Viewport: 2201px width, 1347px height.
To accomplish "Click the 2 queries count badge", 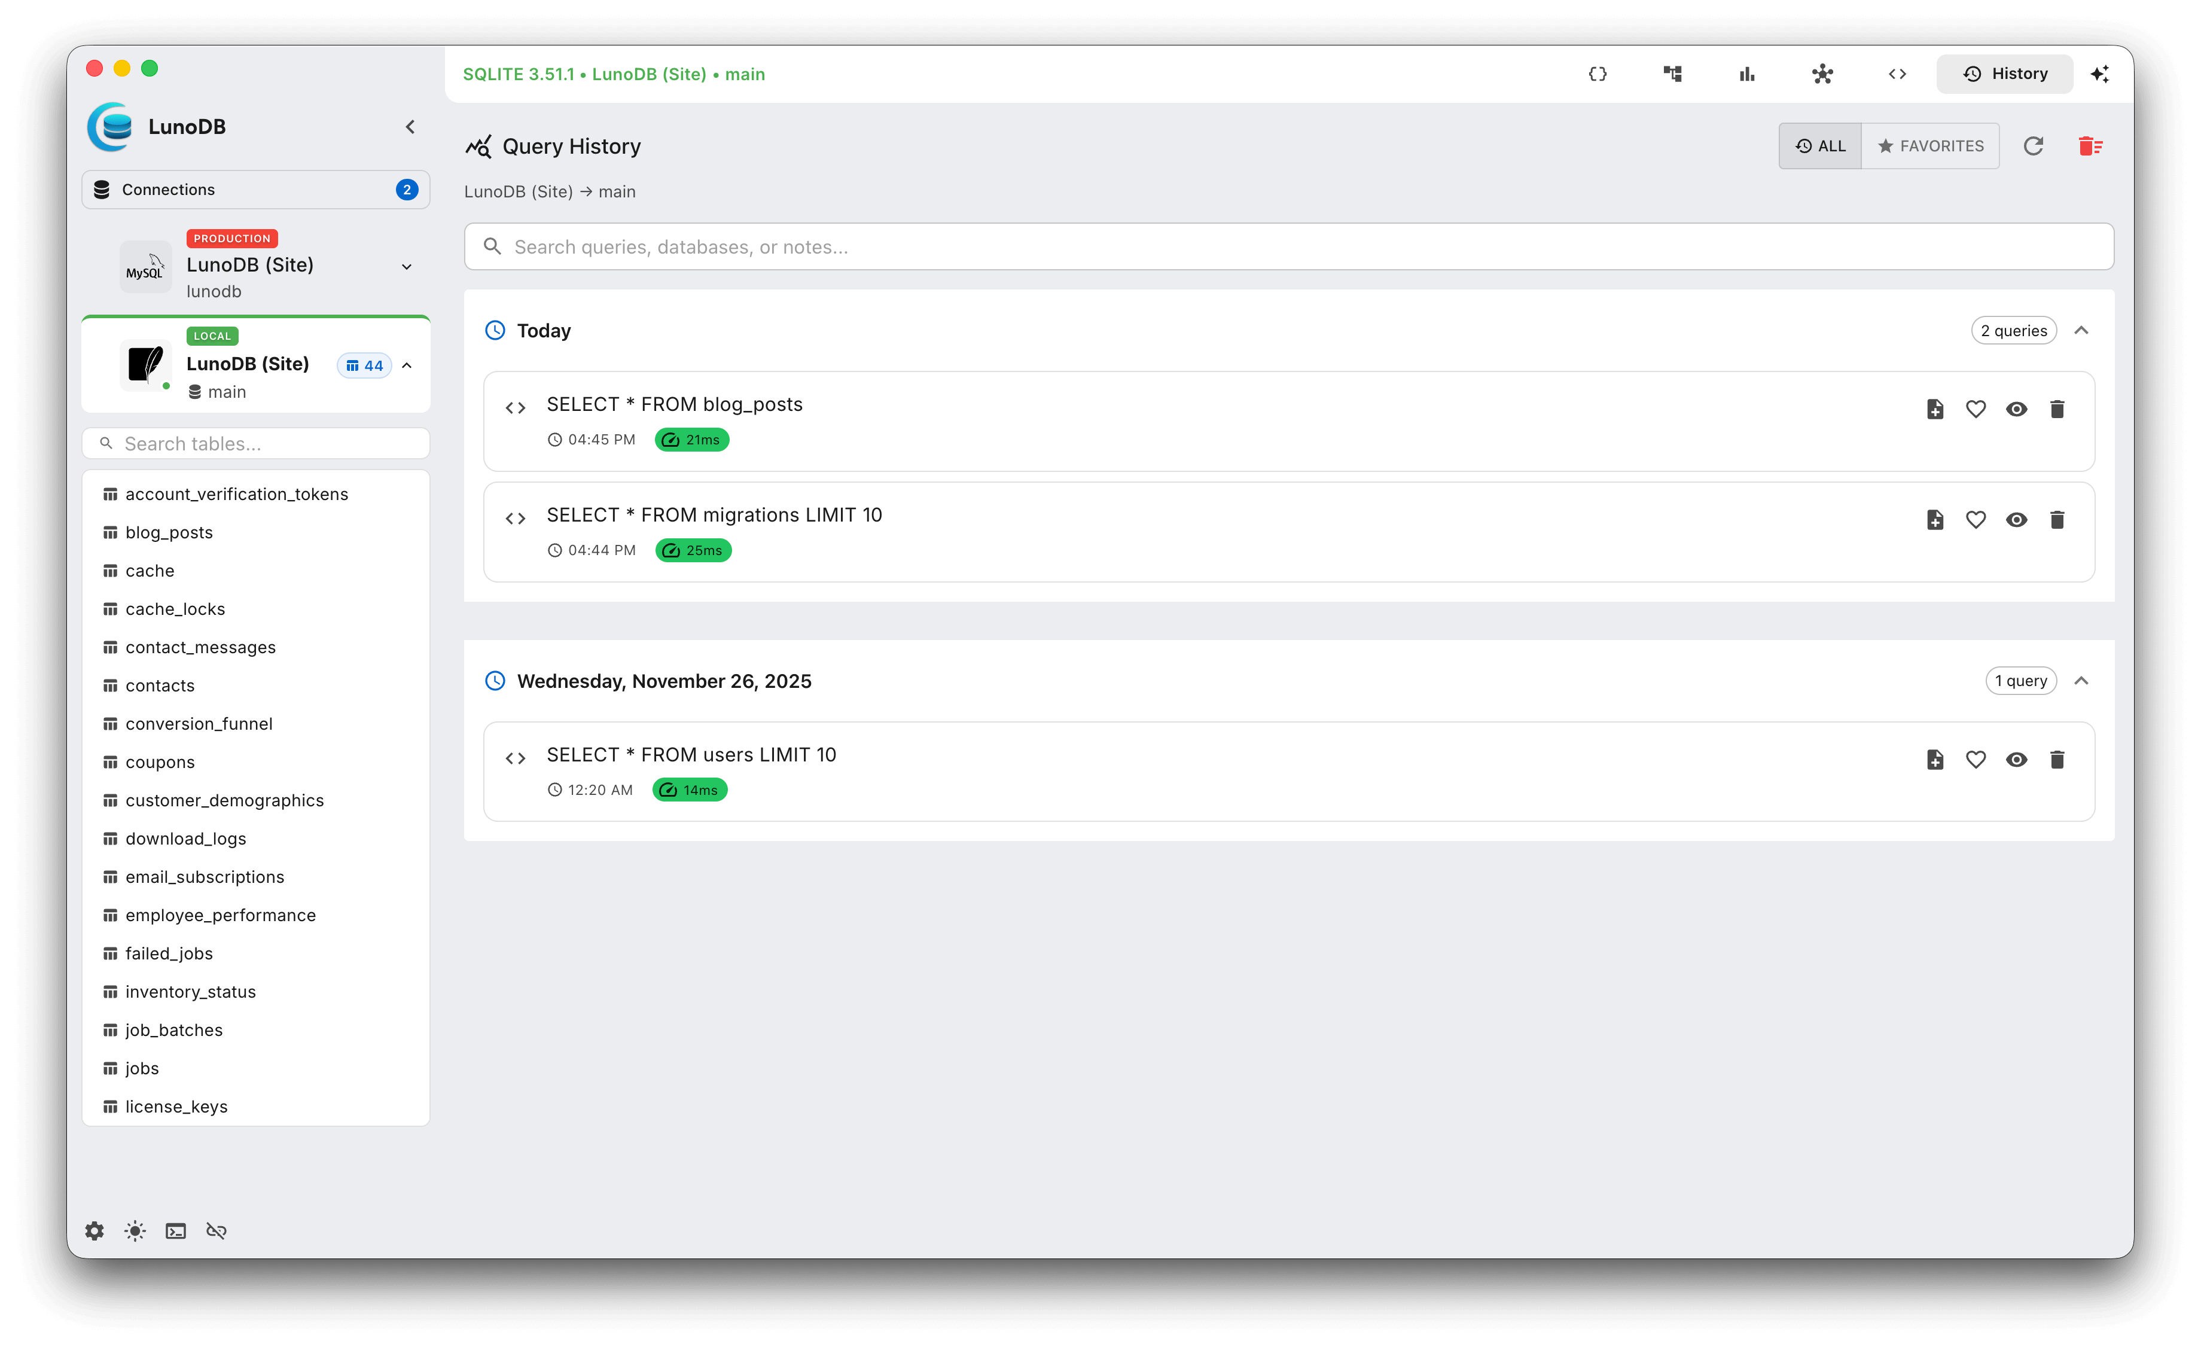I will point(2013,331).
